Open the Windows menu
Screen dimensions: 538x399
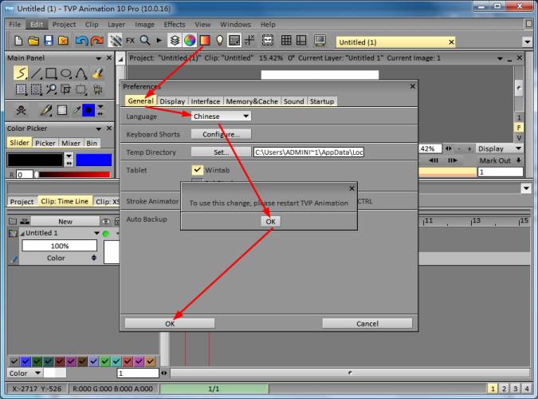click(x=235, y=25)
